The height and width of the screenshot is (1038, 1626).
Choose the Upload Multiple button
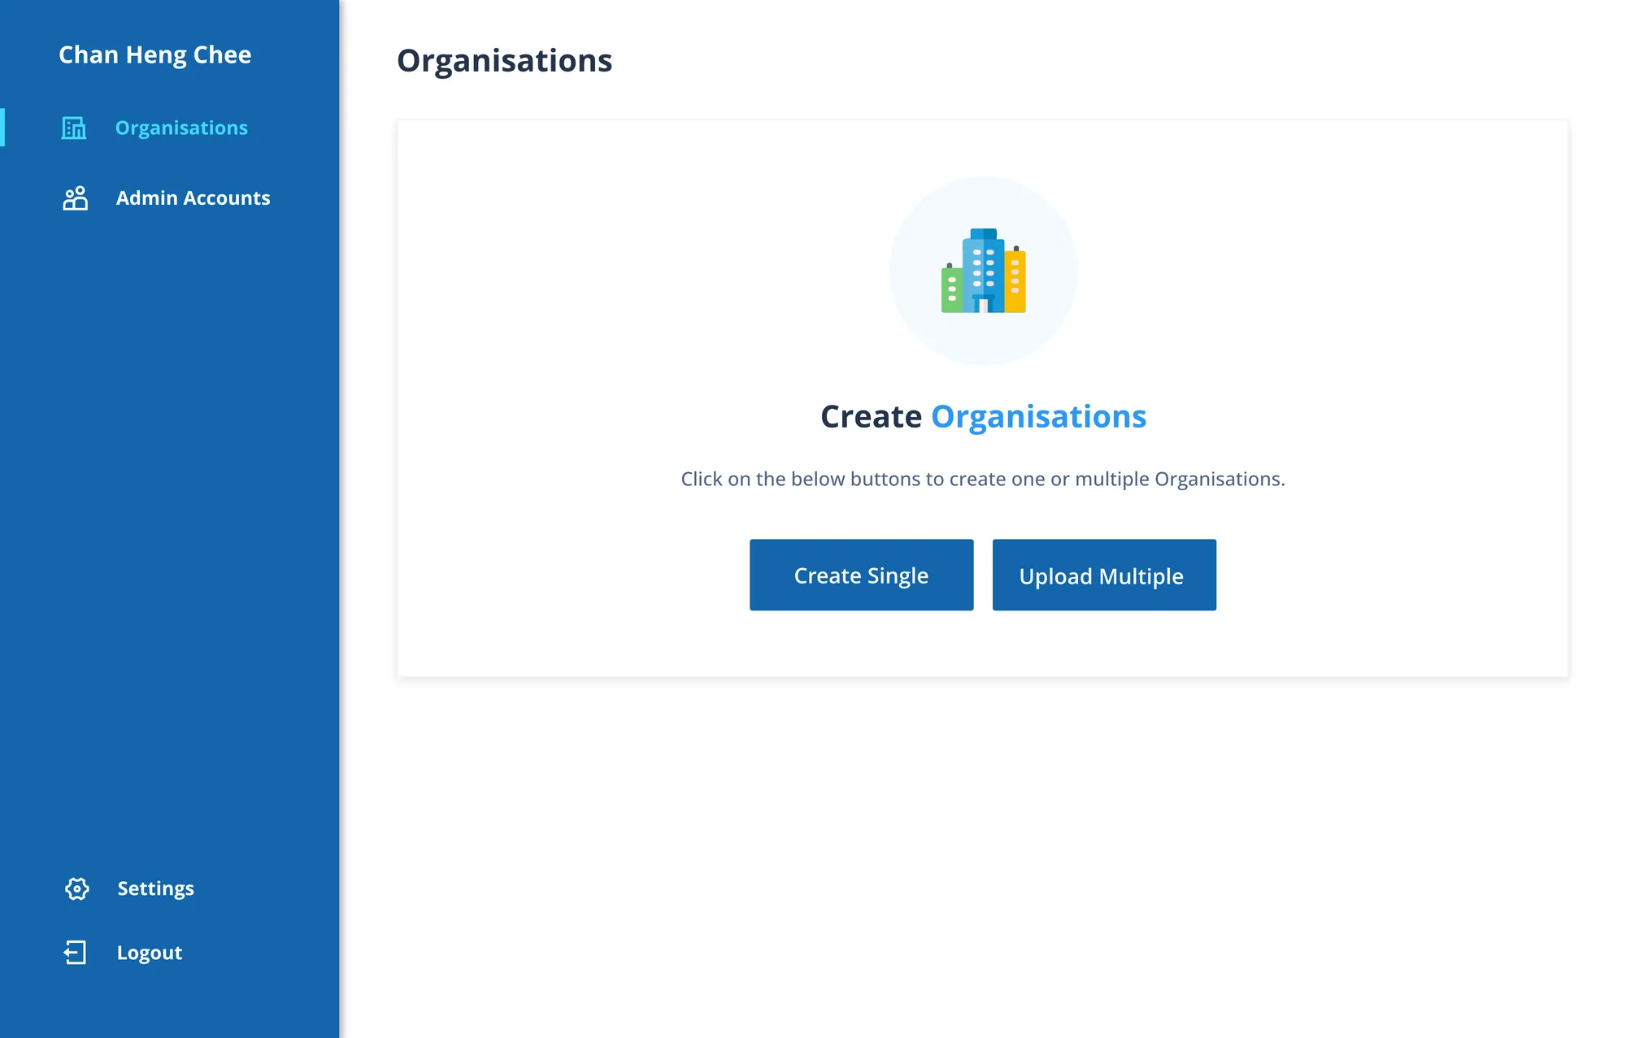(1104, 575)
